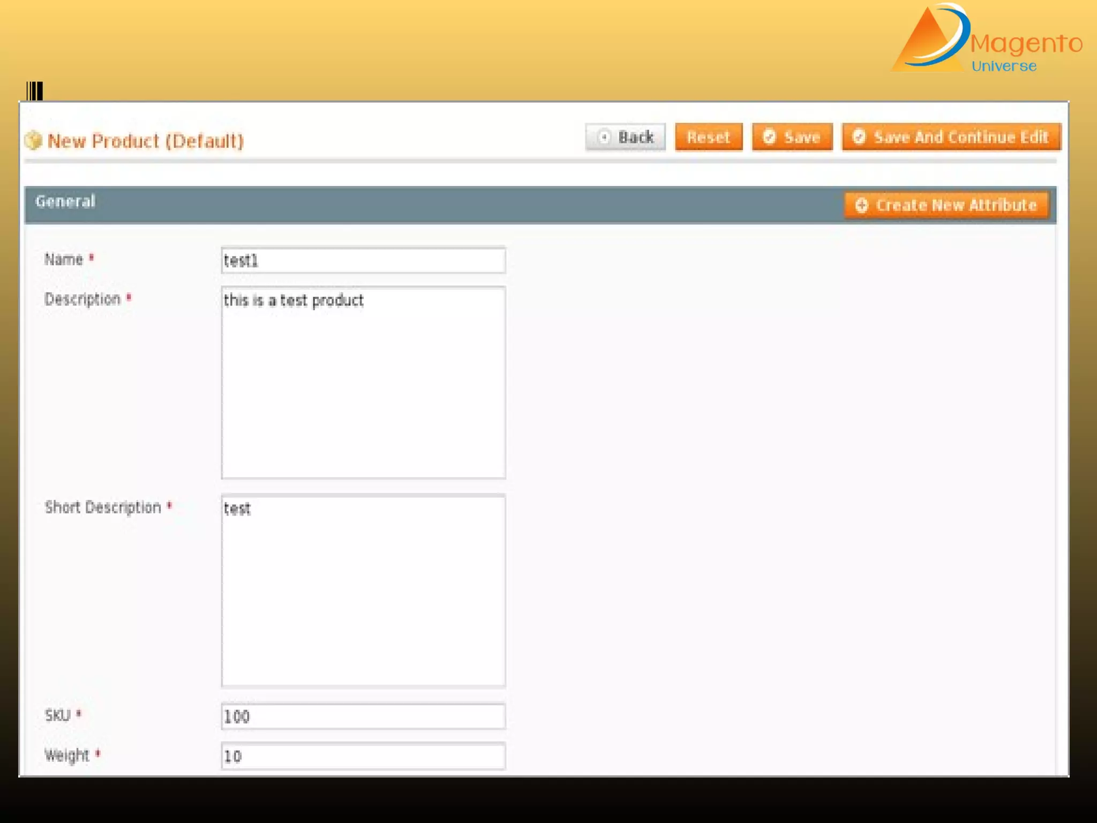Screen dimensions: 1097x823
Task: Go back using the Back button
Action: [x=626, y=137]
